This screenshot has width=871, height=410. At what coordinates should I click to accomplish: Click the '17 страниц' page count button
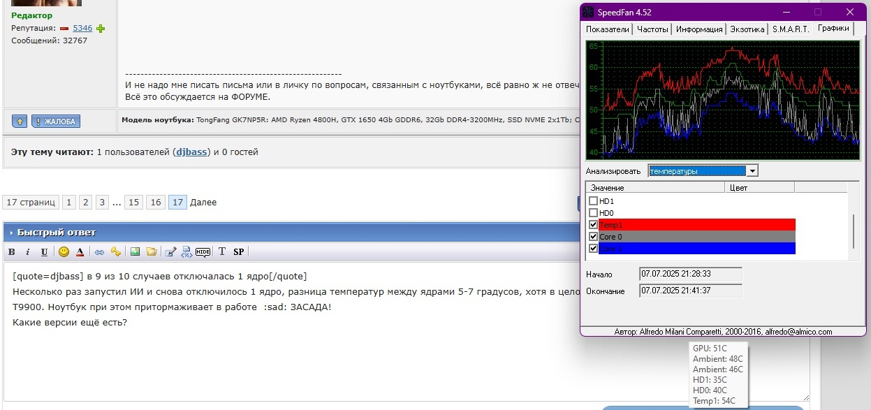[30, 203]
